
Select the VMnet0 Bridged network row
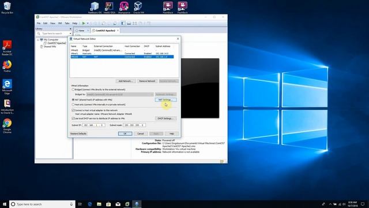point(122,50)
